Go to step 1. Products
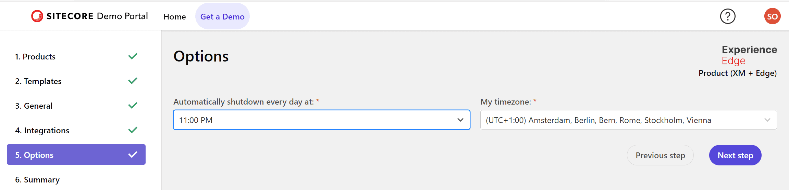The width and height of the screenshot is (789, 190). [x=35, y=57]
